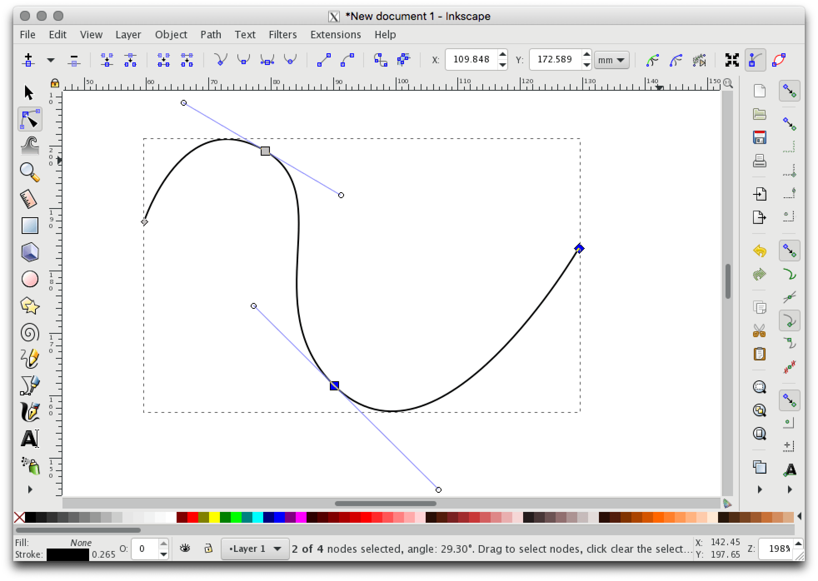Select the Zoom magnifier tool

[x=30, y=172]
